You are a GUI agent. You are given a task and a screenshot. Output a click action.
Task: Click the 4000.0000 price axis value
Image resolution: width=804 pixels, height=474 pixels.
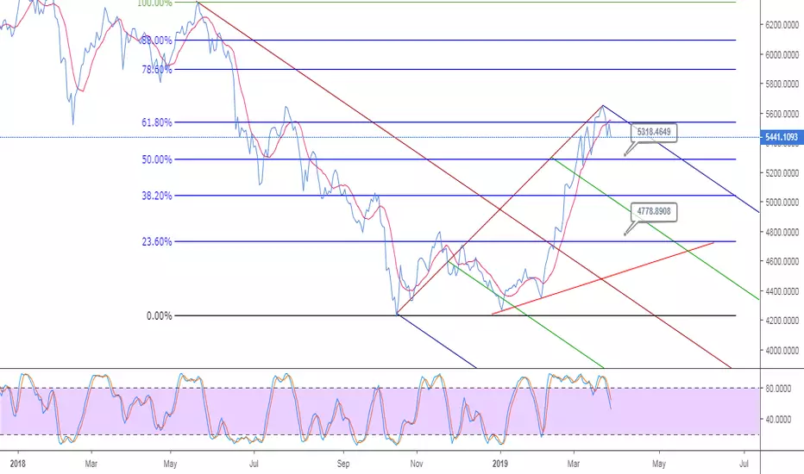782,351
